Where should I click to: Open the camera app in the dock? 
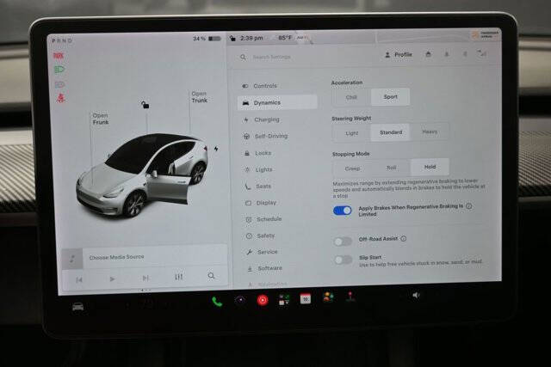pos(240,300)
